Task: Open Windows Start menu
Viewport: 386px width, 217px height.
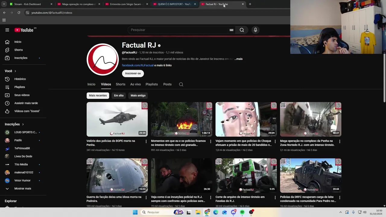Action: 135,212
